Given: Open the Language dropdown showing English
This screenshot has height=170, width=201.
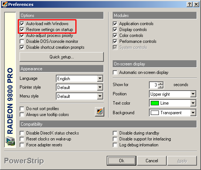Looking at the screenshot, I should tap(80, 78).
